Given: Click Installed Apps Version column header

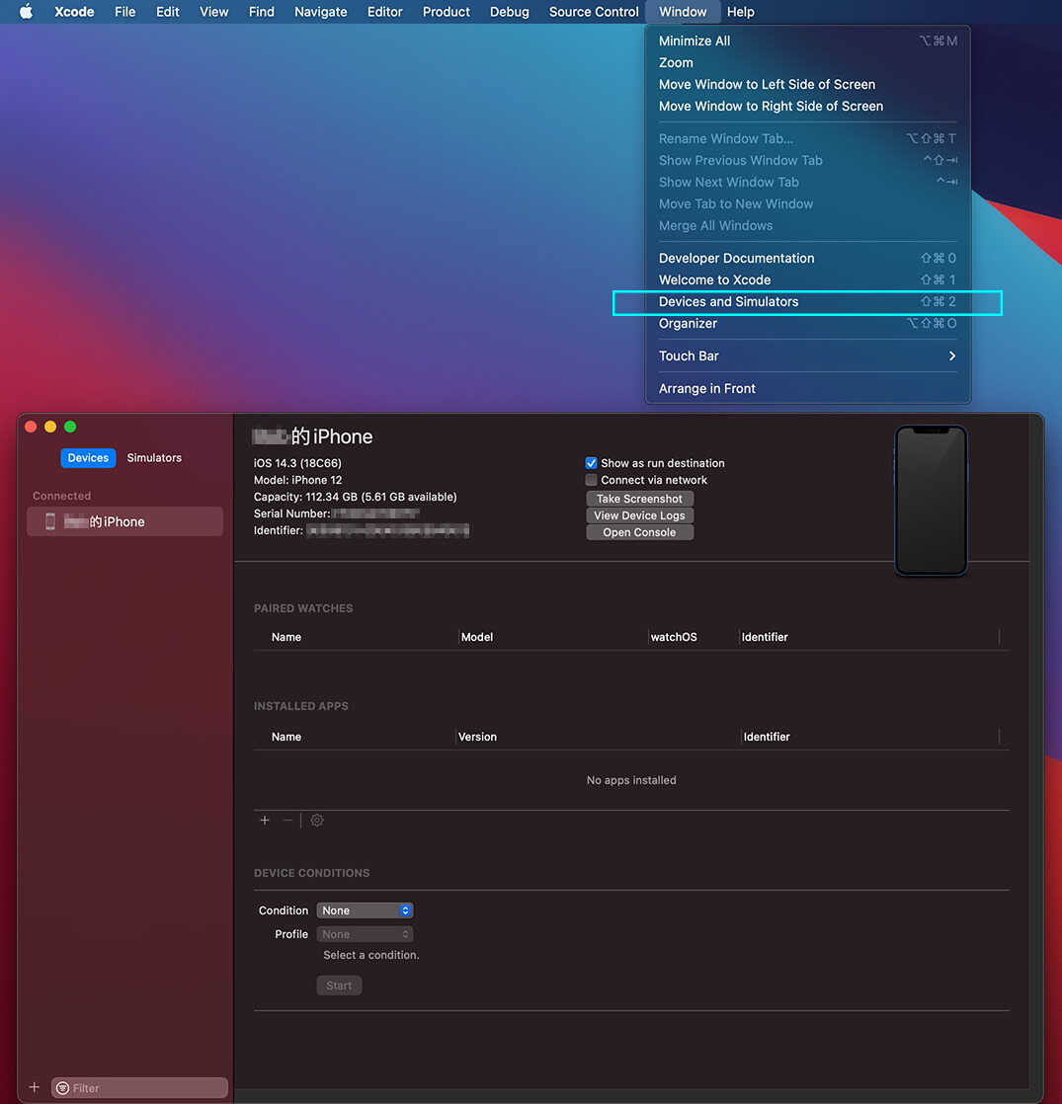Looking at the screenshot, I should (x=477, y=738).
